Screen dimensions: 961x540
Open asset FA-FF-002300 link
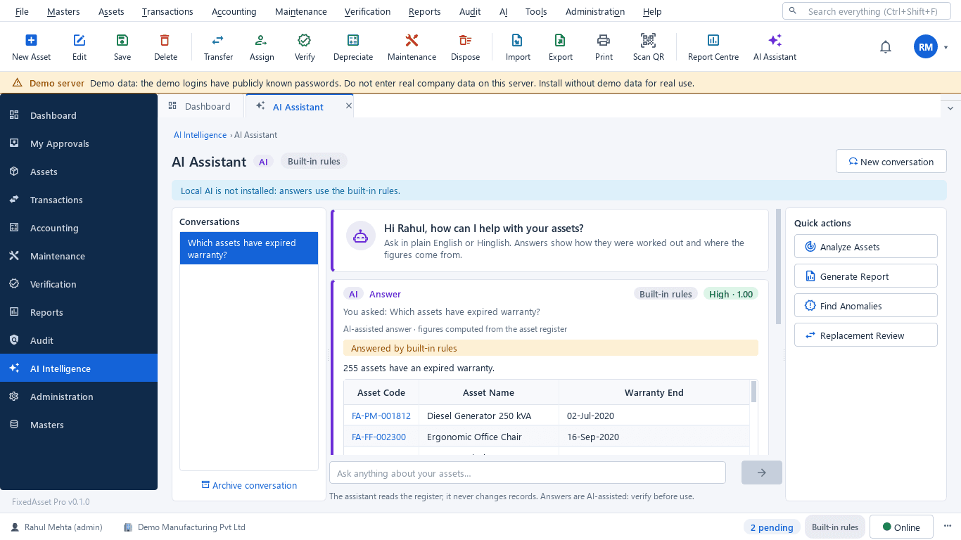pos(378,437)
